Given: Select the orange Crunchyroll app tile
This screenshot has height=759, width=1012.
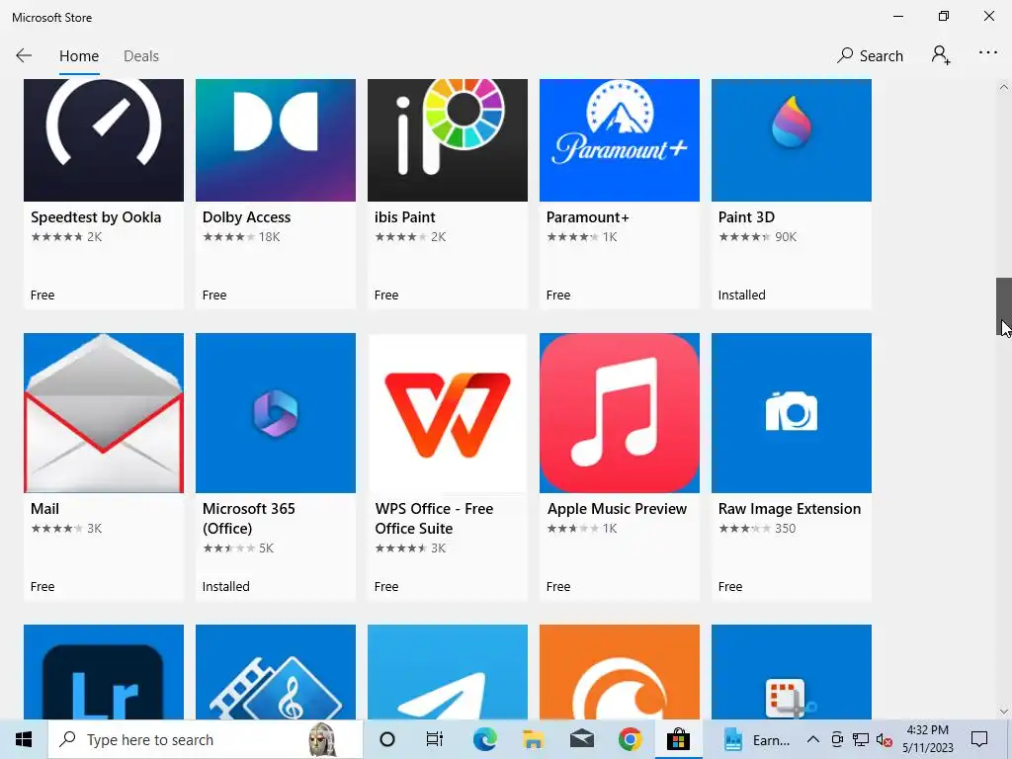Looking at the screenshot, I should pyautogui.click(x=620, y=672).
